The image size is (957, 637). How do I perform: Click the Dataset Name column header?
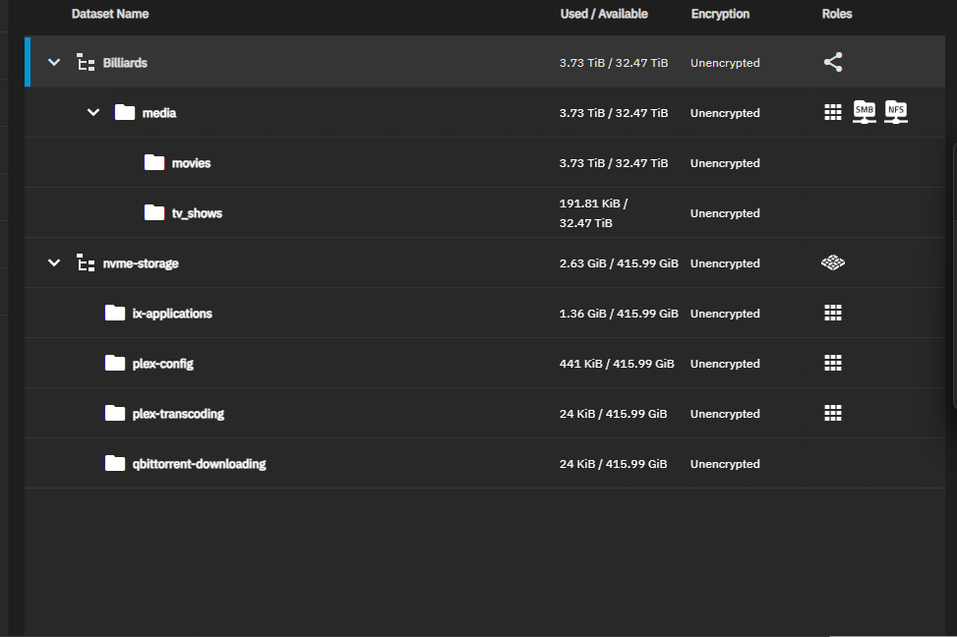click(110, 14)
